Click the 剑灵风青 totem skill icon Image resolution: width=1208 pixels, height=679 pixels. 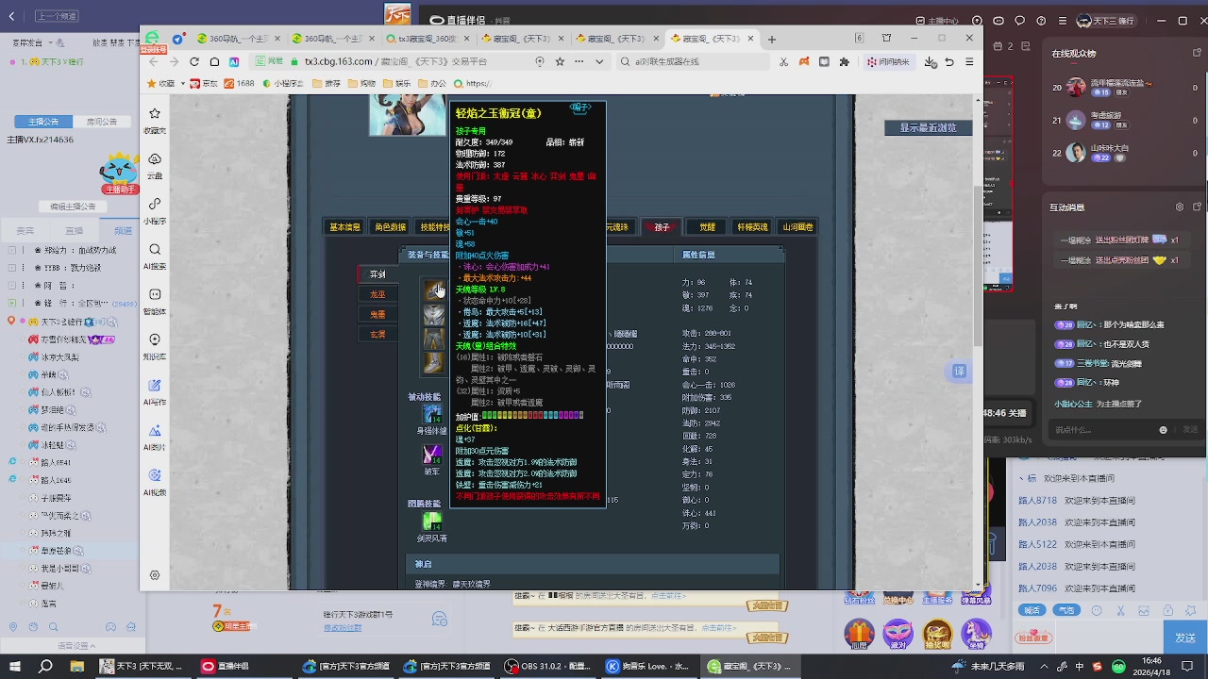(x=432, y=521)
